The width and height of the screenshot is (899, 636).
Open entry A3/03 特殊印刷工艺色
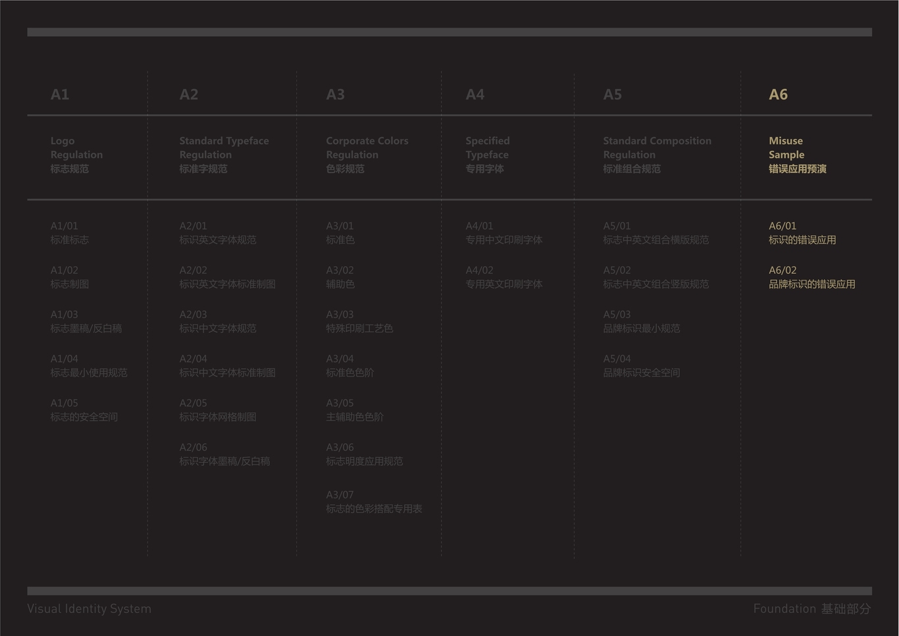360,321
